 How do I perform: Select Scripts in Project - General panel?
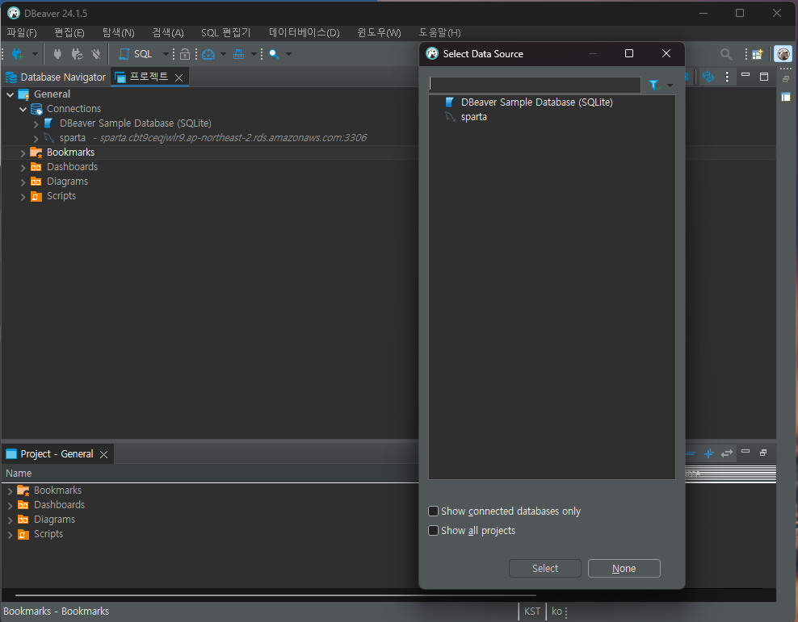pos(48,534)
